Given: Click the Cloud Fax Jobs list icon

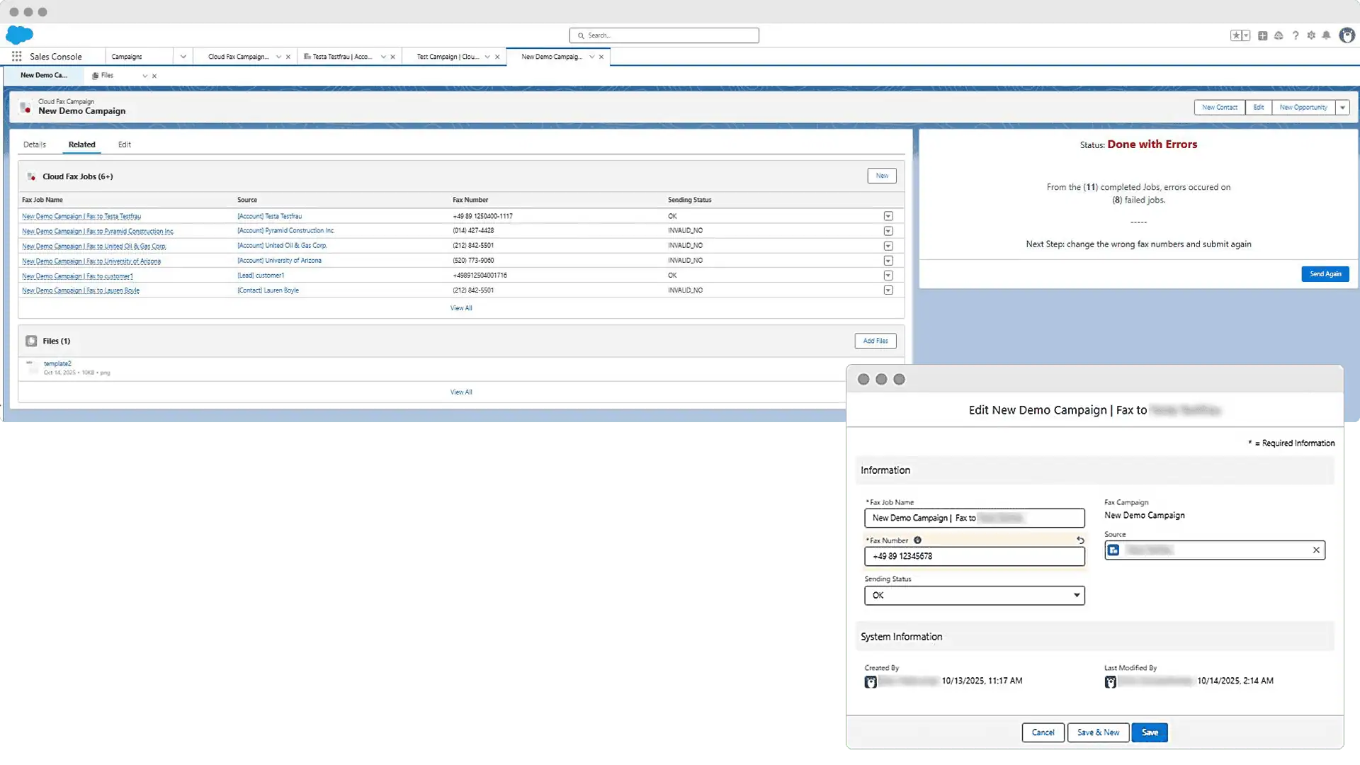Looking at the screenshot, I should point(31,176).
